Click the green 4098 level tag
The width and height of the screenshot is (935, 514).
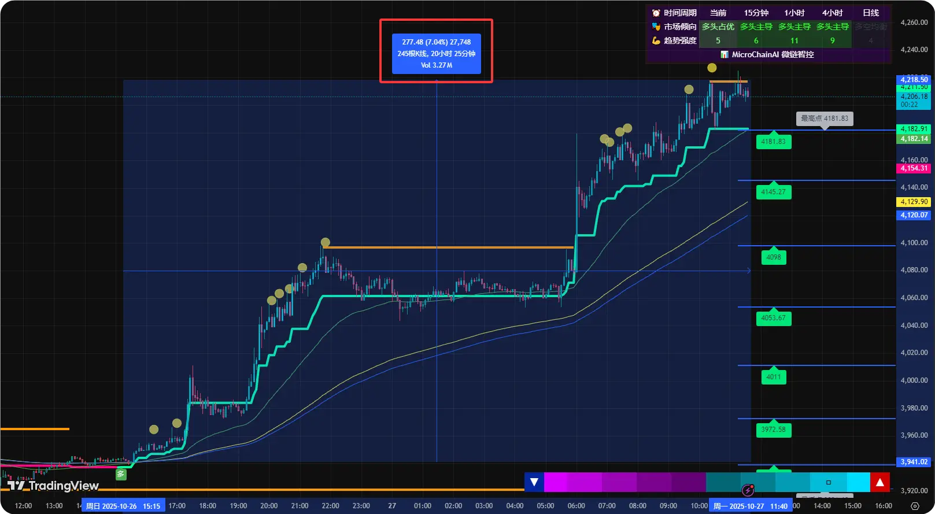coord(774,257)
